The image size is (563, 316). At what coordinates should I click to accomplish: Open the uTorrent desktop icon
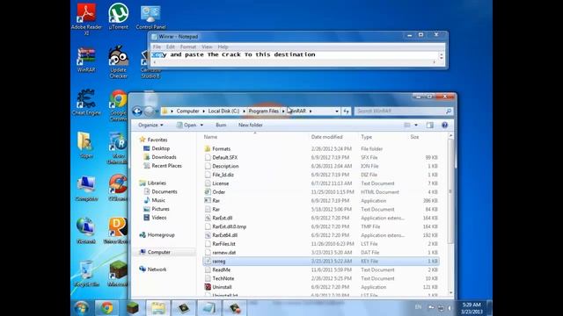118,17
